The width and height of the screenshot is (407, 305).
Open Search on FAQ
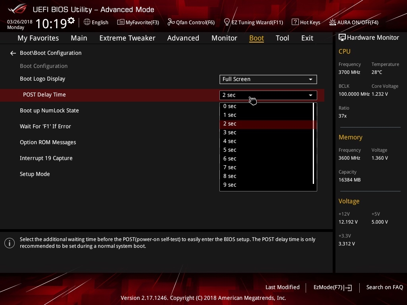(384, 288)
